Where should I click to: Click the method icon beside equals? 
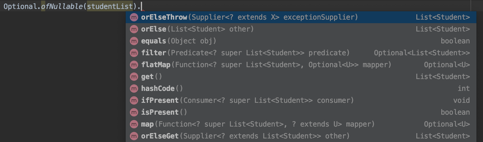coord(134,41)
